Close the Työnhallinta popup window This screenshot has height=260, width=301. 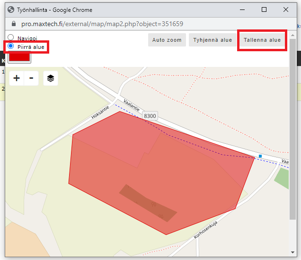(x=286, y=9)
